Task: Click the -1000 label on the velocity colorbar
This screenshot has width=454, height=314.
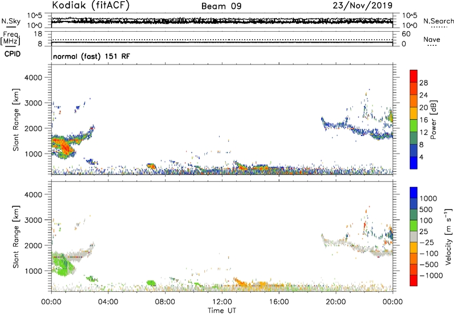Action: point(431,275)
